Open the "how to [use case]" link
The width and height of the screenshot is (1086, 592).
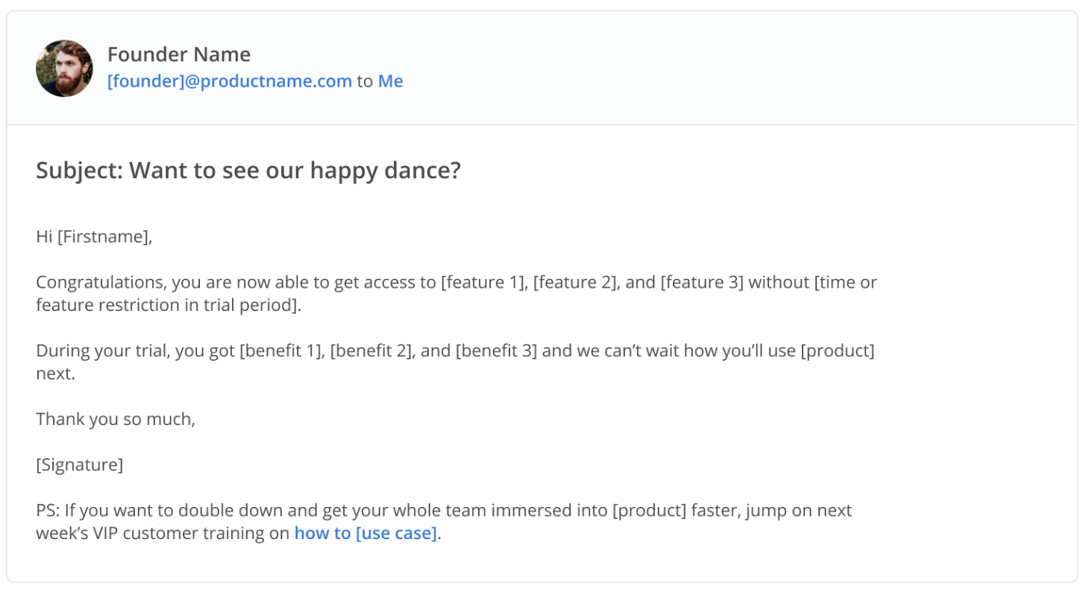coord(365,533)
